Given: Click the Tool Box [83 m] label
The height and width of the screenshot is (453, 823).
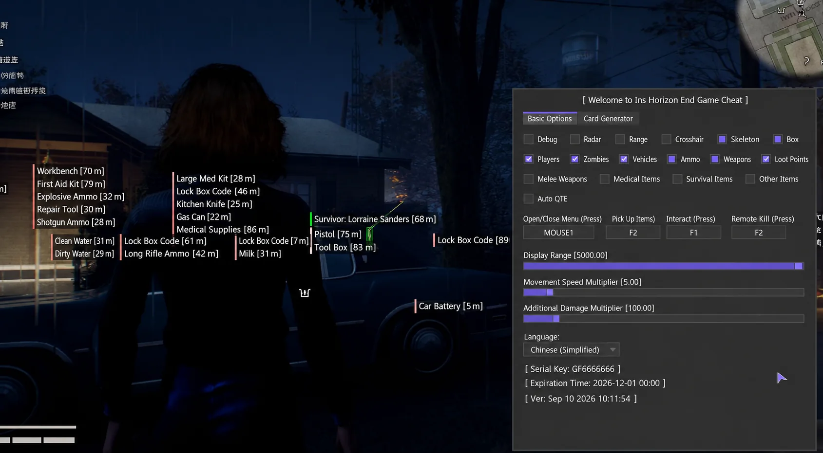Looking at the screenshot, I should click(x=345, y=247).
